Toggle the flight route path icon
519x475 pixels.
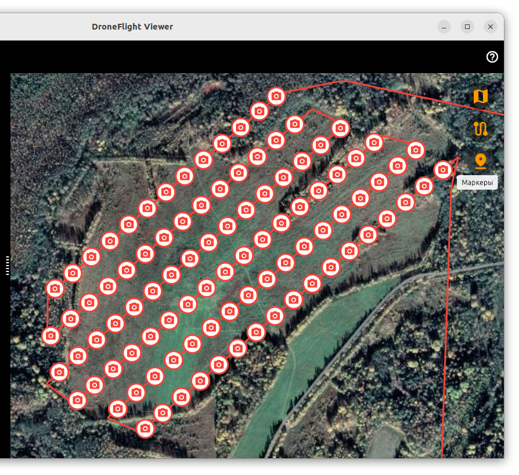480,128
